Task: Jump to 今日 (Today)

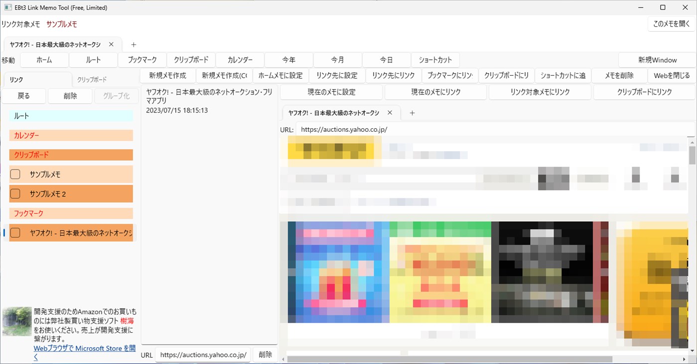Action: pyautogui.click(x=386, y=60)
